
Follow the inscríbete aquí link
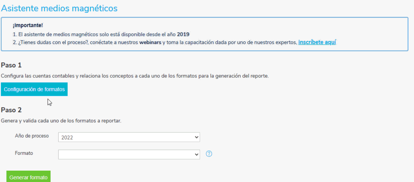coord(317,42)
